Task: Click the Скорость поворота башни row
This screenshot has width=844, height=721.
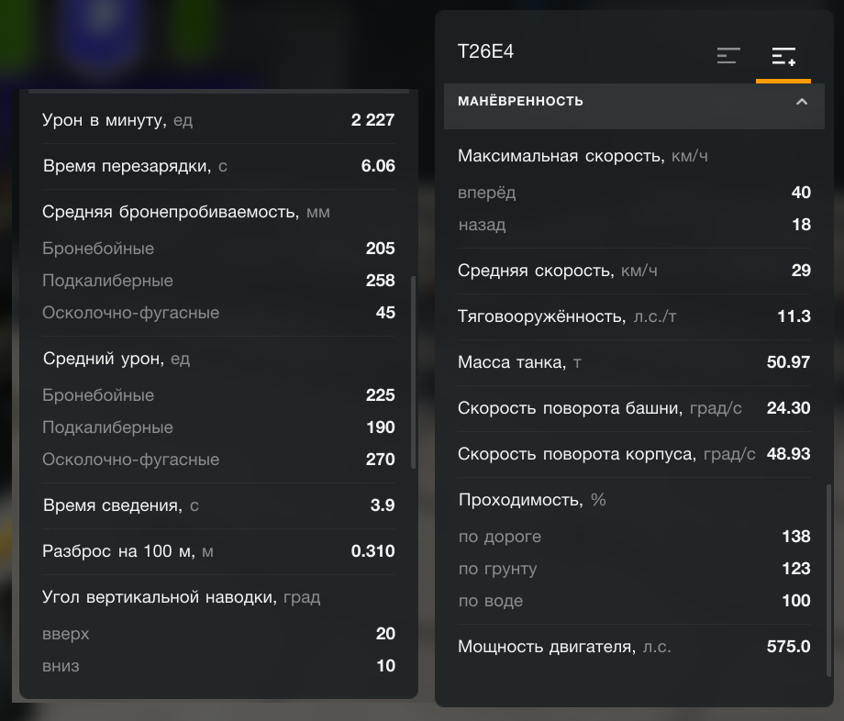Action: (634, 408)
